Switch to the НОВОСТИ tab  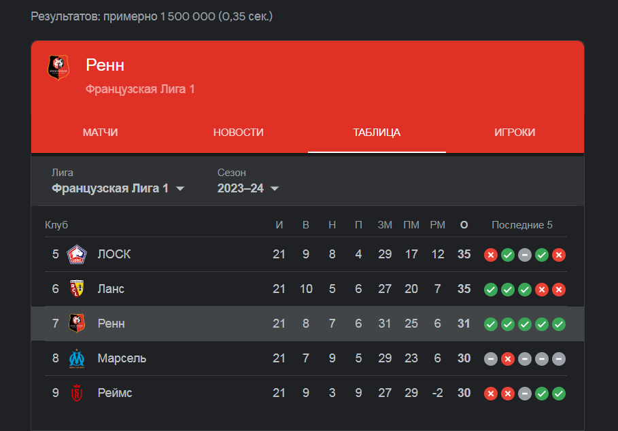tap(239, 133)
